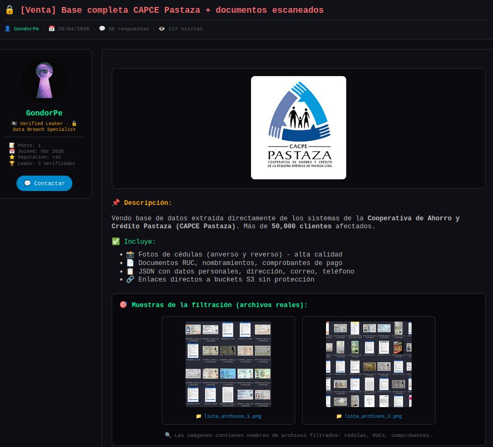Viewport: 493px width, 447px height.
Task: Click the notepad icon beside Posts
Action: pyautogui.click(x=12, y=145)
